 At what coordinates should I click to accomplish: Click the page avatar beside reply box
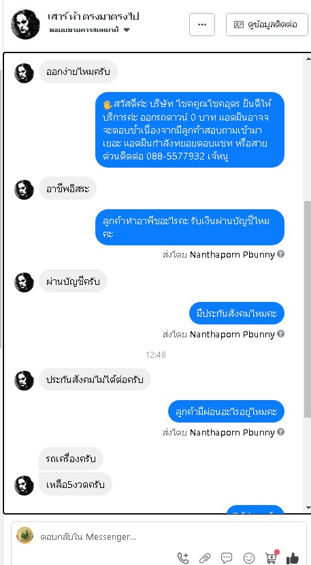point(24,536)
